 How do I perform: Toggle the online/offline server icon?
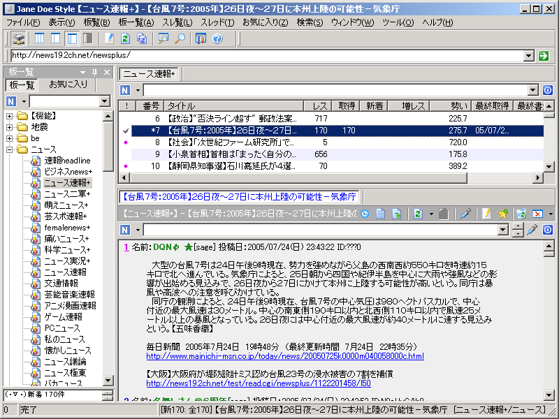click(x=18, y=38)
